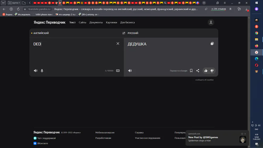Open the Документы tab
Screen dimensions: 263x148
click(x=96, y=22)
